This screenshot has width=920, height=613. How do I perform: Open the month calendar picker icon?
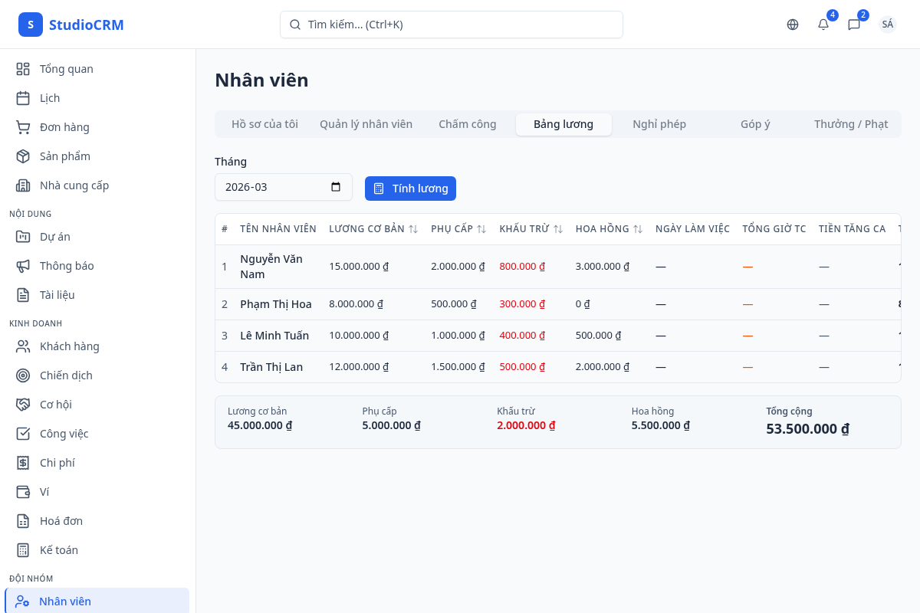click(x=336, y=187)
